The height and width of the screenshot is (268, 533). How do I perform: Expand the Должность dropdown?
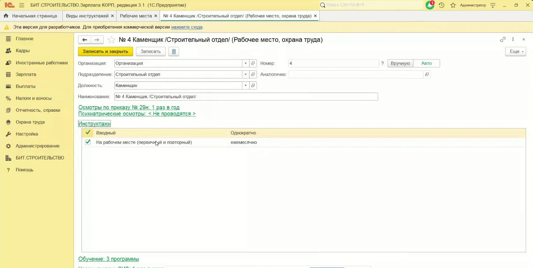click(x=246, y=85)
